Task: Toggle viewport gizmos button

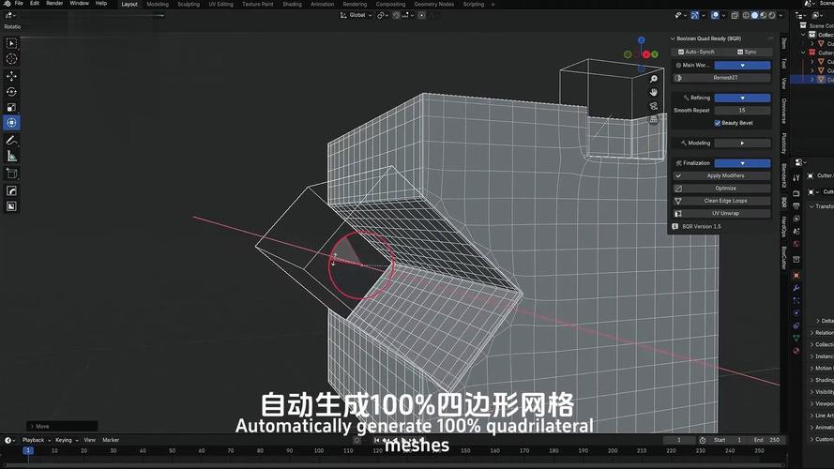Action: (694, 15)
